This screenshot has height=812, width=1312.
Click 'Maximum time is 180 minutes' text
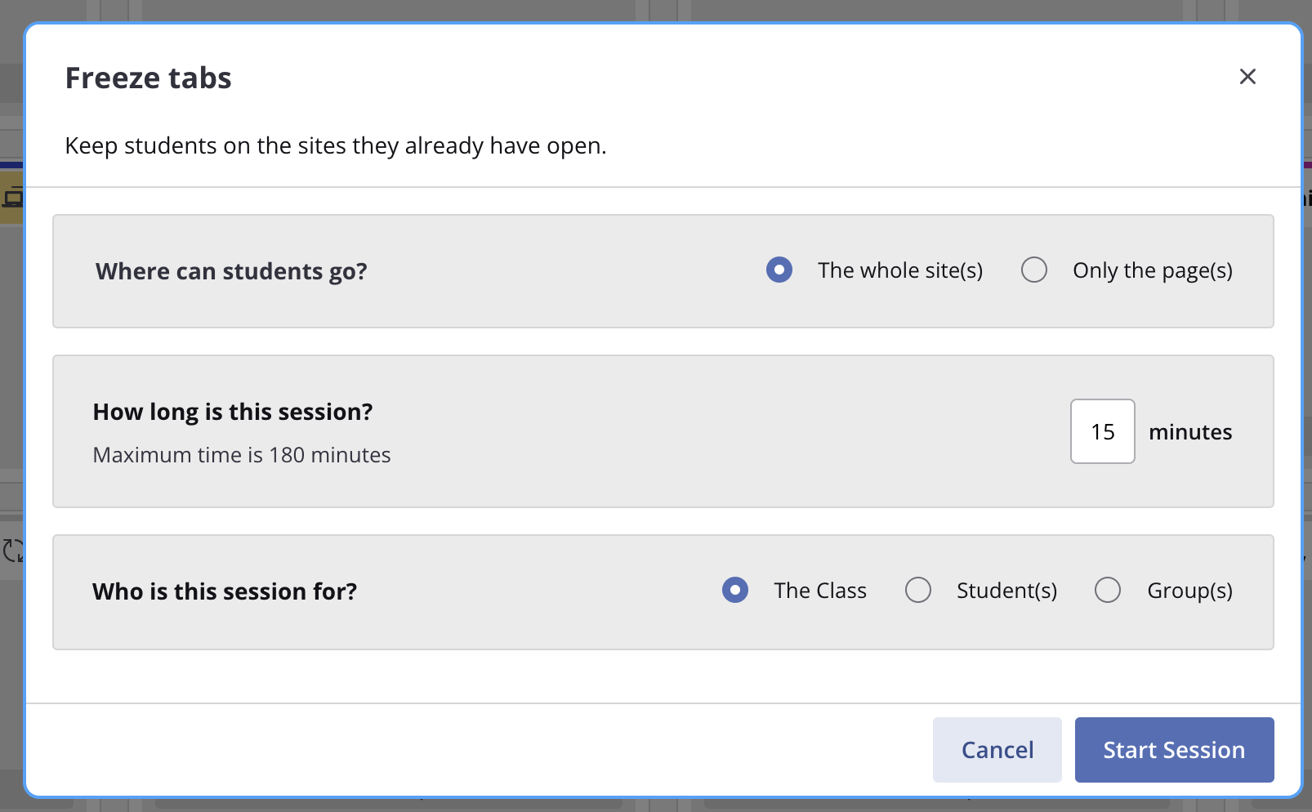coord(242,455)
